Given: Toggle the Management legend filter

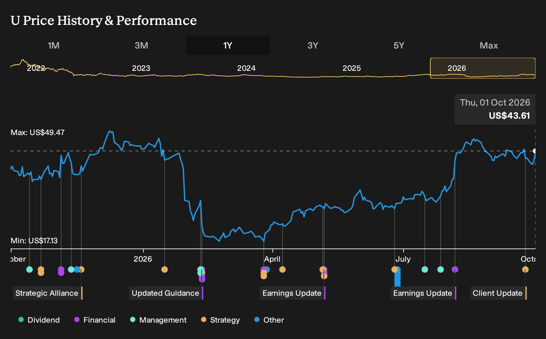Looking at the screenshot, I should (x=158, y=320).
